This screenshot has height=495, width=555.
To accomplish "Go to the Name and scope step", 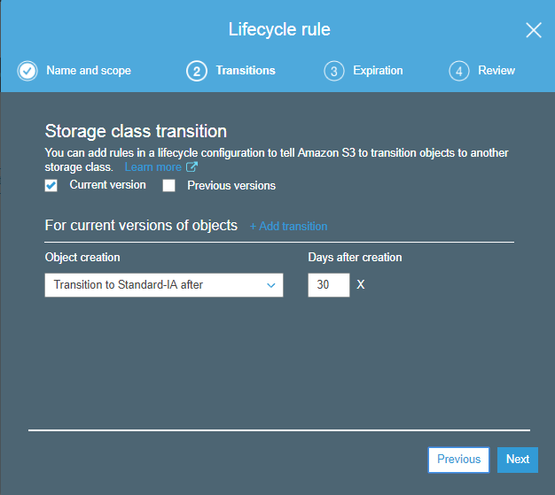I will 88,71.
